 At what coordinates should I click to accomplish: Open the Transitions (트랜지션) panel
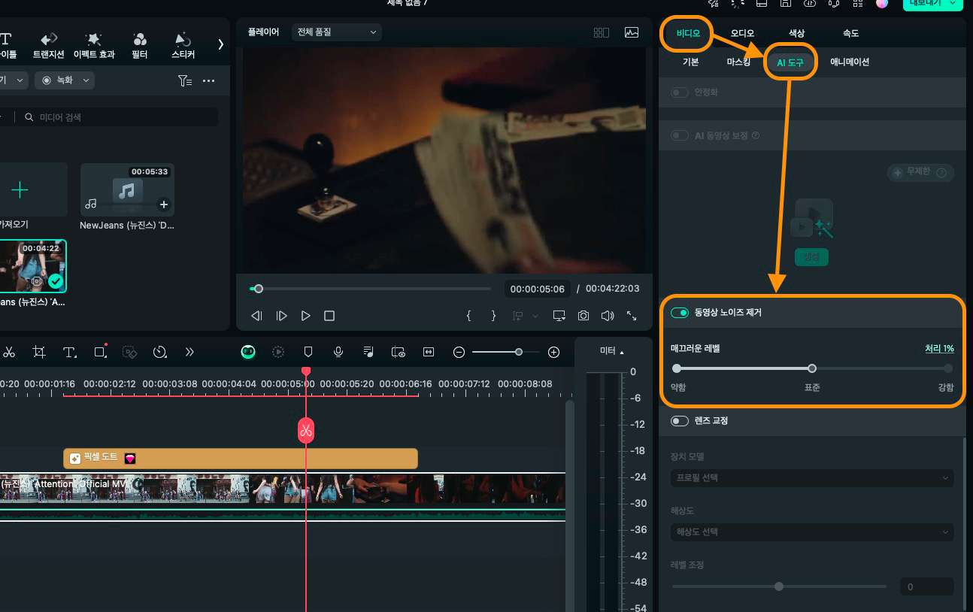[49, 45]
